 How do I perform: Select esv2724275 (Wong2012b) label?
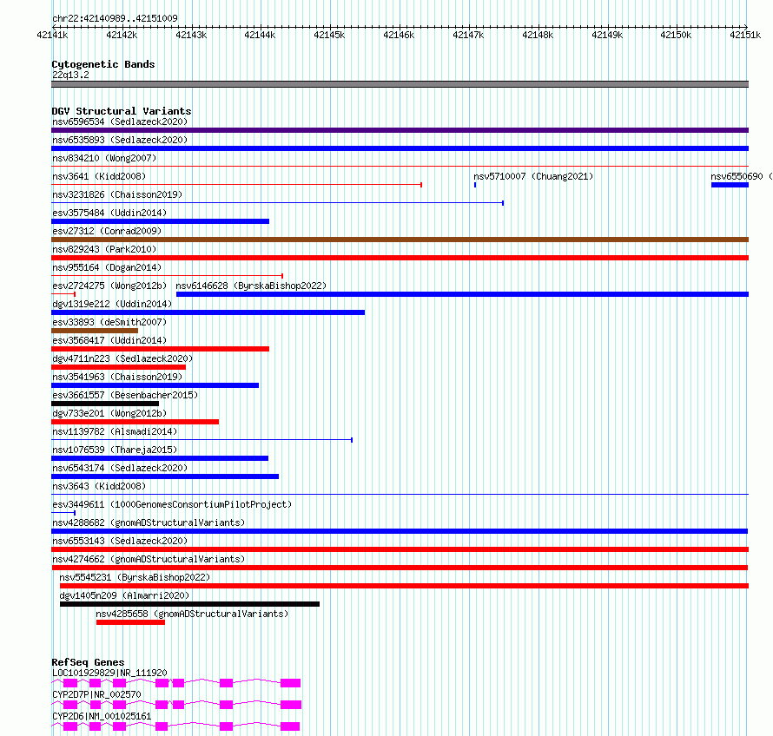[x=109, y=286]
